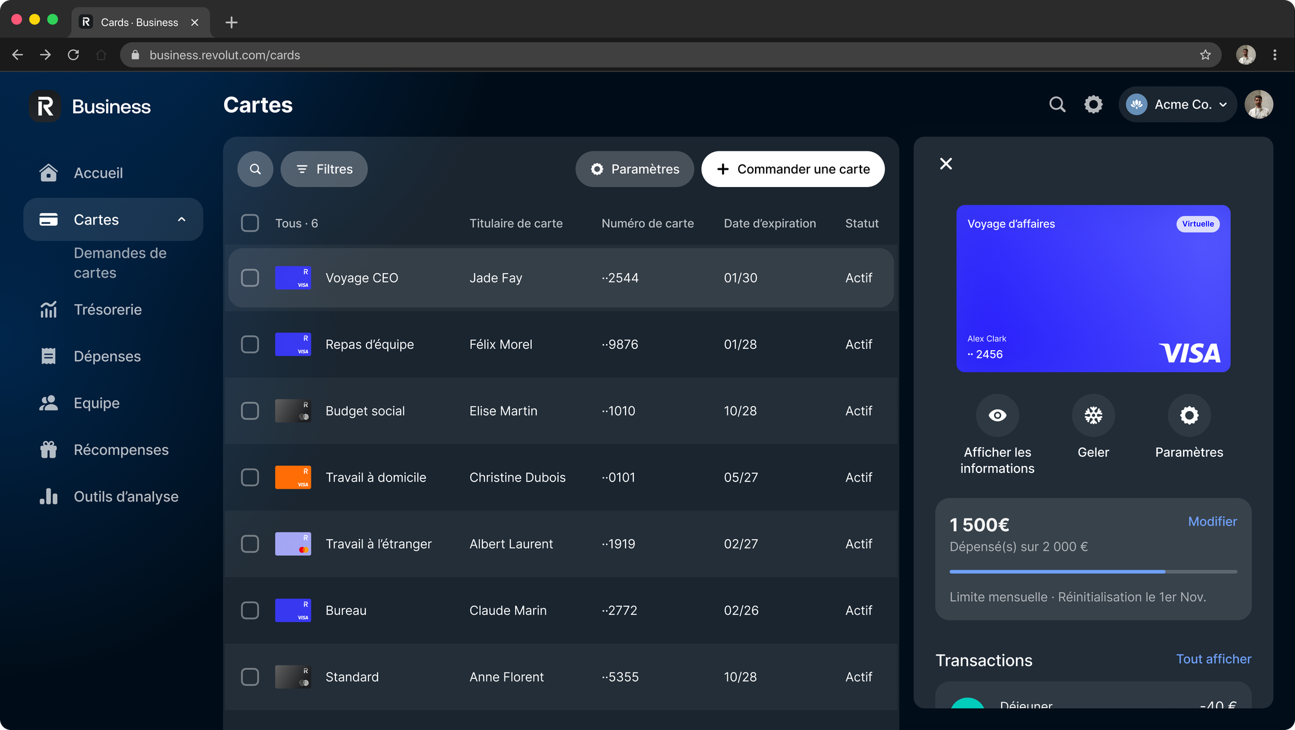The width and height of the screenshot is (1295, 730).
Task: Open Outils d'analyse in the sidebar
Action: click(x=126, y=496)
